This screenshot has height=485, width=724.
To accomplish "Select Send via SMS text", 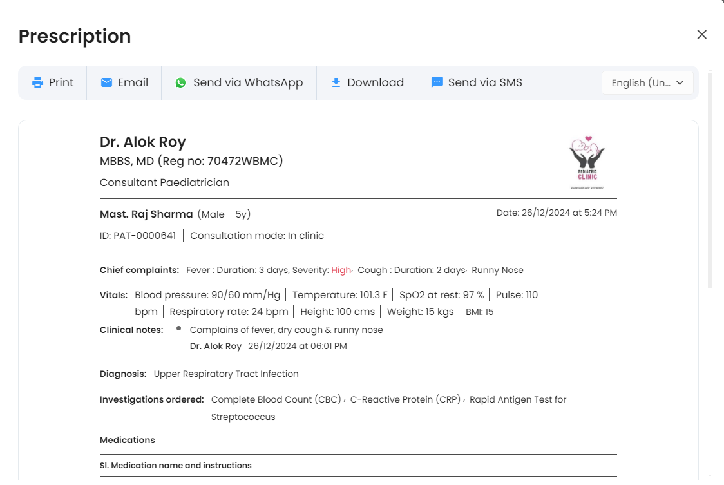I will point(485,82).
